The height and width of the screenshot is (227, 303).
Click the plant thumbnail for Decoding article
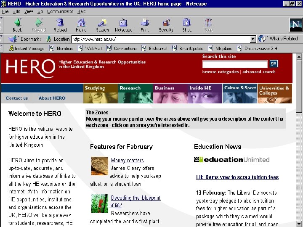click(x=99, y=203)
